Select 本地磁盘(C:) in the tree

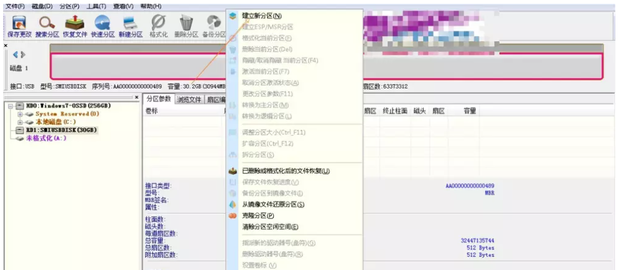click(x=56, y=122)
